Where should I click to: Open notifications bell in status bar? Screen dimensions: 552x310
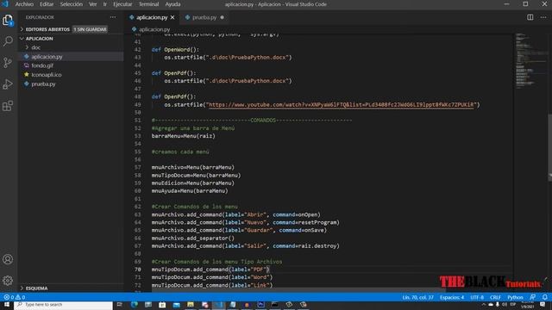point(544,297)
